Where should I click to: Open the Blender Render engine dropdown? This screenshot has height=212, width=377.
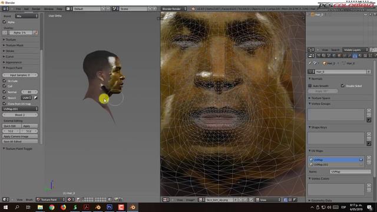coord(174,9)
